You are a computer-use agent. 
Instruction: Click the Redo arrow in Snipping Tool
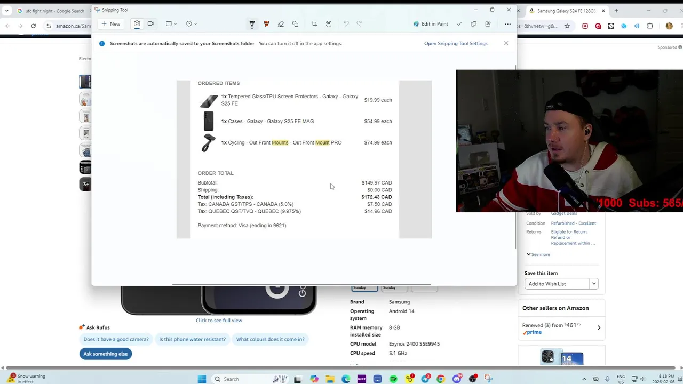pyautogui.click(x=359, y=24)
